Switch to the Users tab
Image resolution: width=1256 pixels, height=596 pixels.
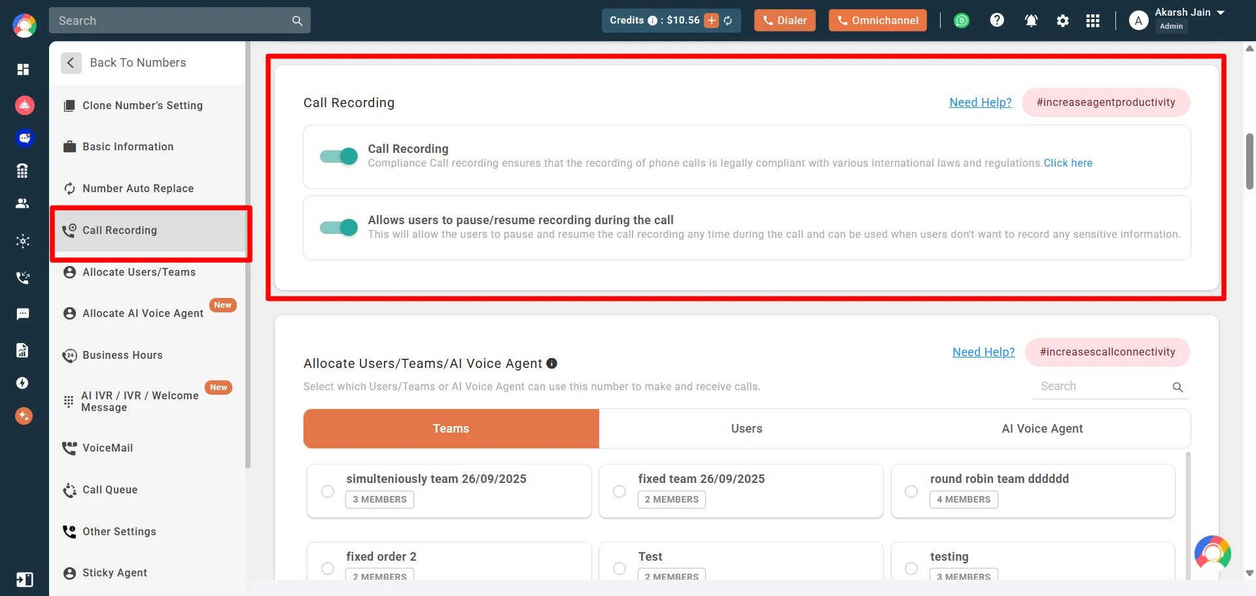(746, 429)
